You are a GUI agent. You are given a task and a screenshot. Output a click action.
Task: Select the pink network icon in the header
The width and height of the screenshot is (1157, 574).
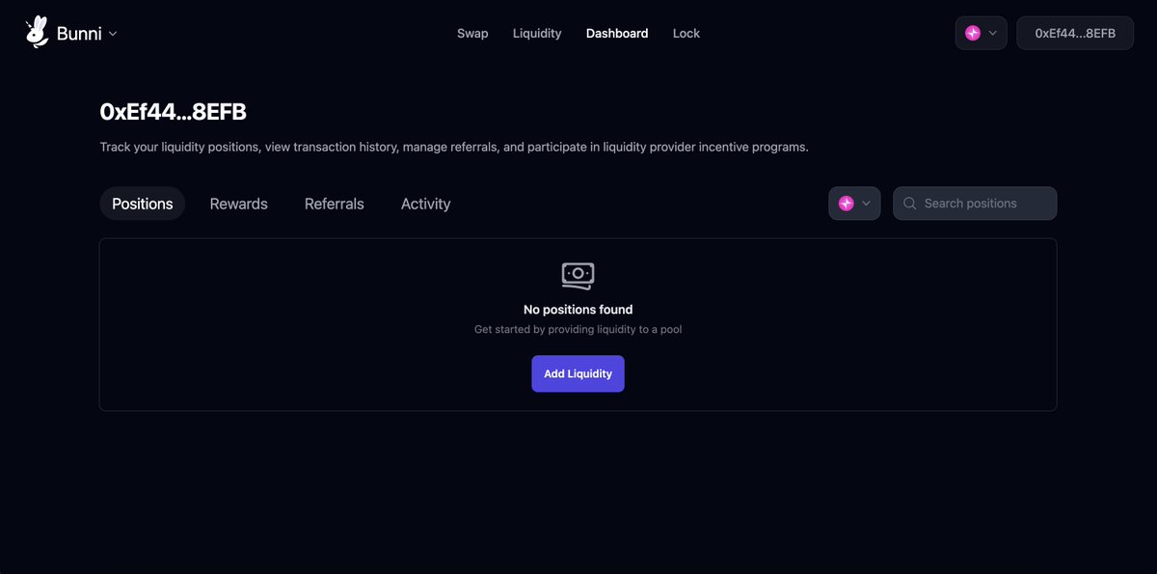pos(974,32)
